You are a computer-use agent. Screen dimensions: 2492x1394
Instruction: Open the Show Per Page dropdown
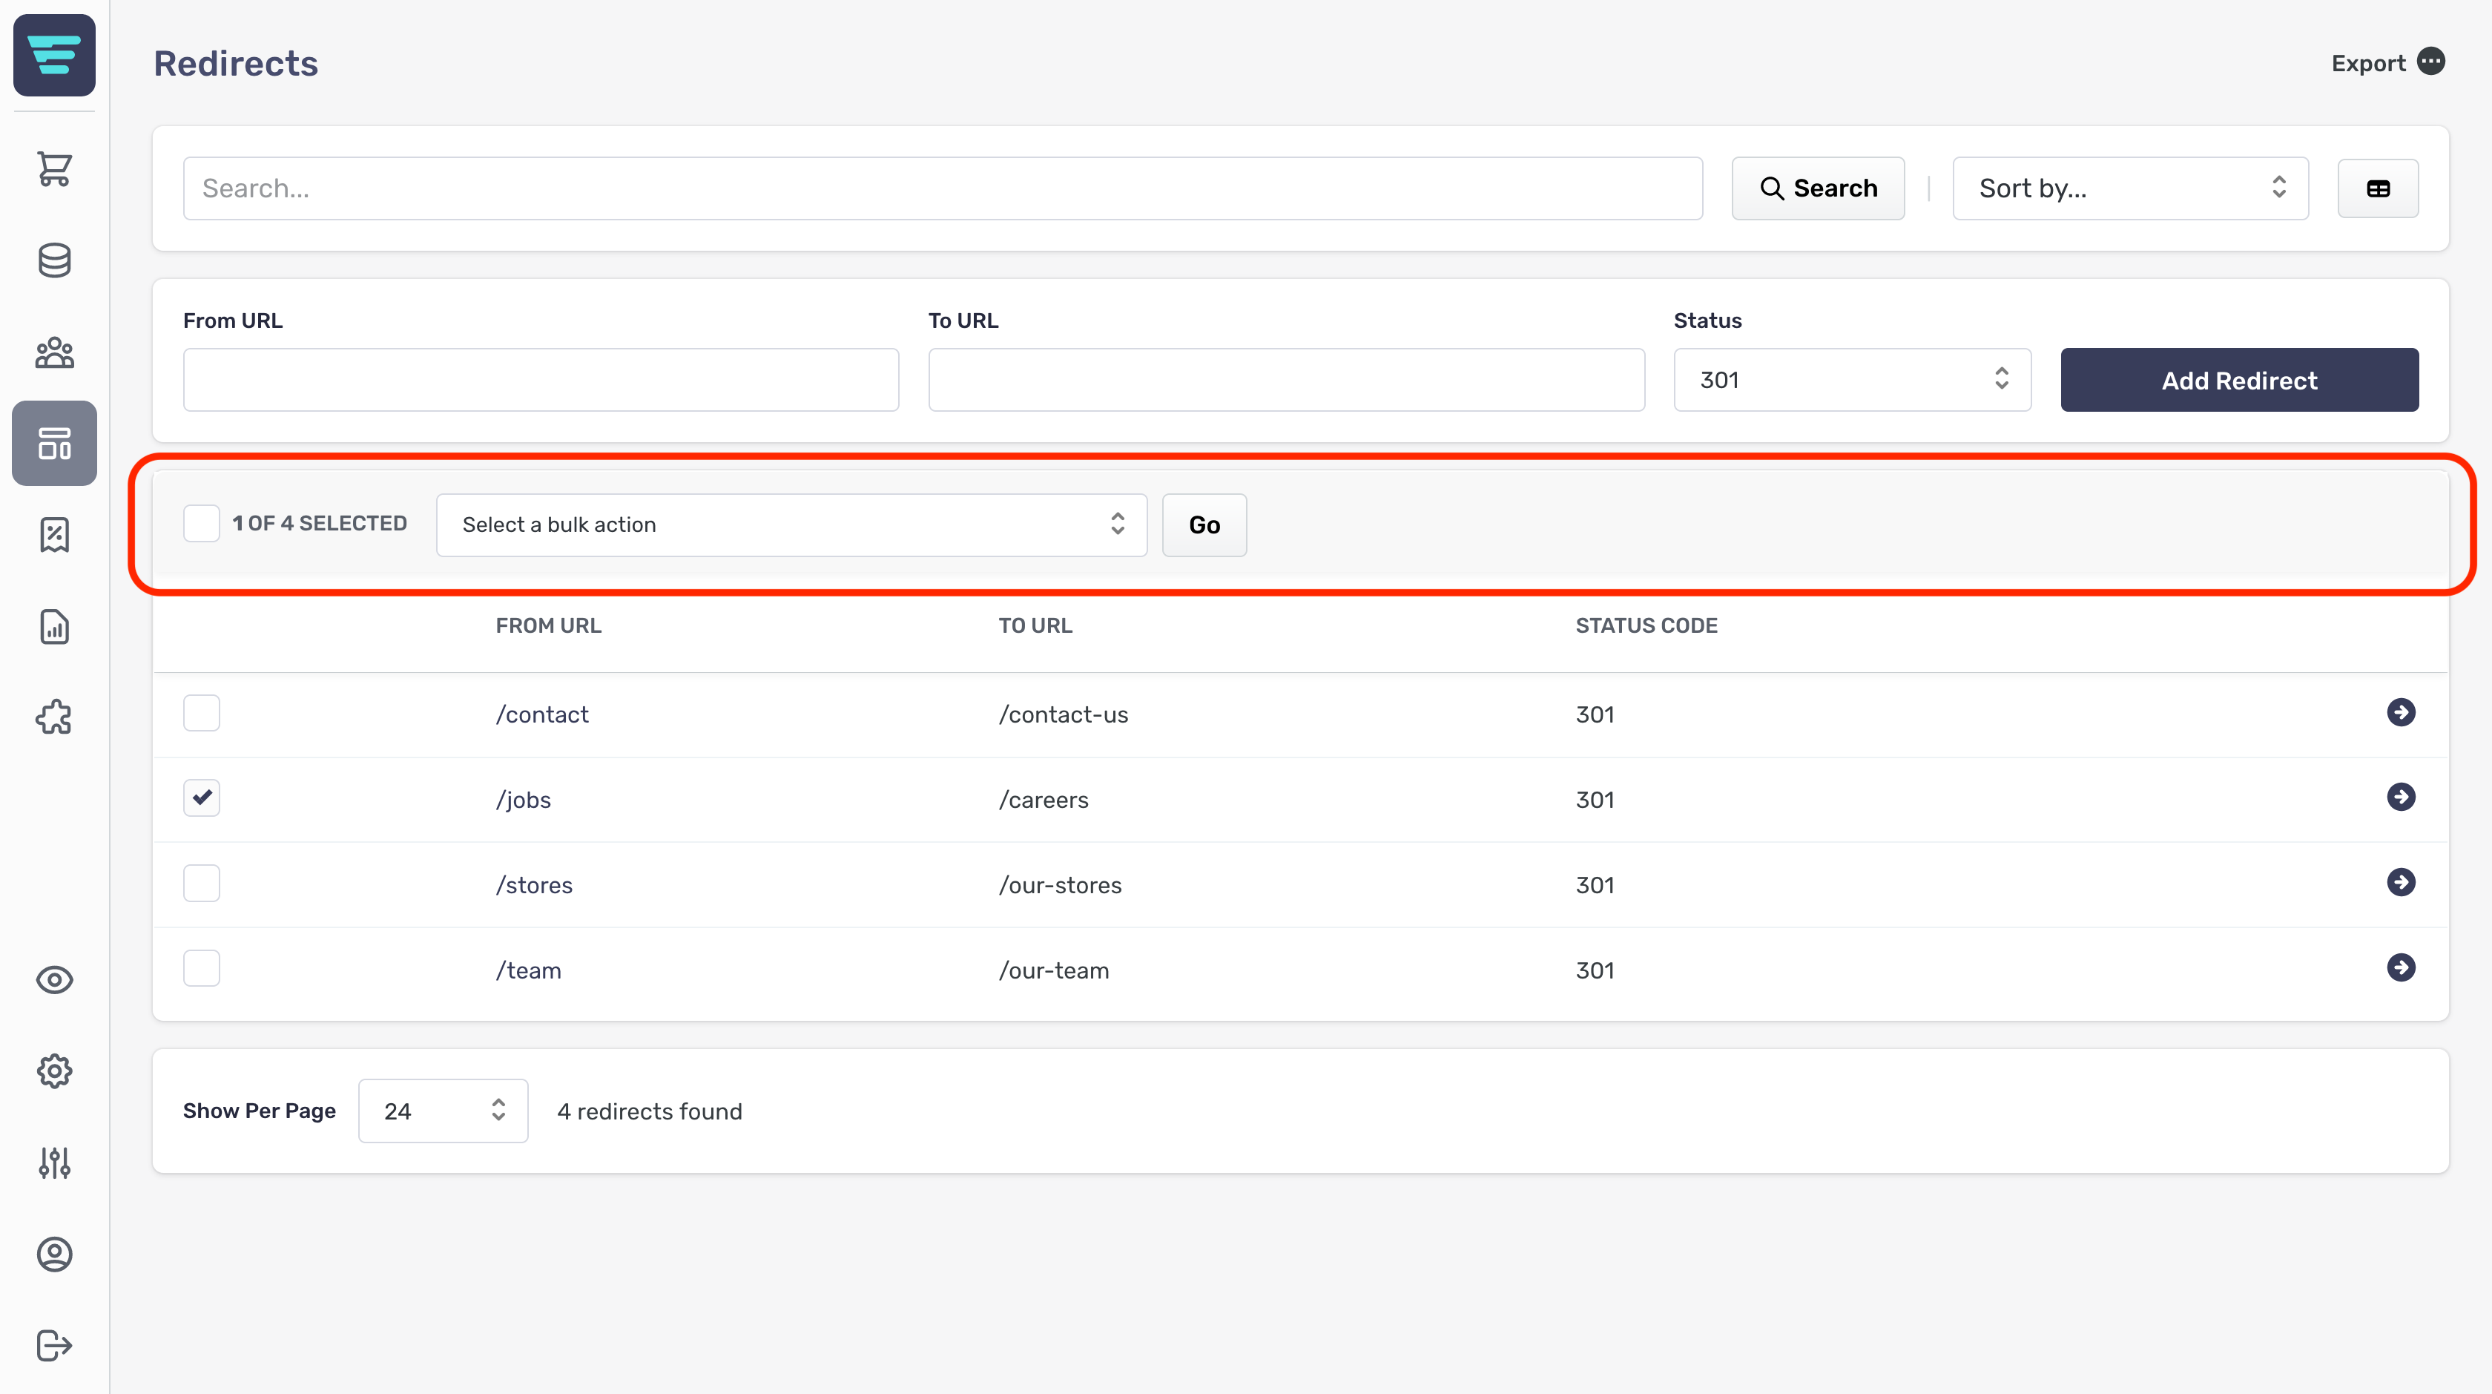tap(443, 1111)
